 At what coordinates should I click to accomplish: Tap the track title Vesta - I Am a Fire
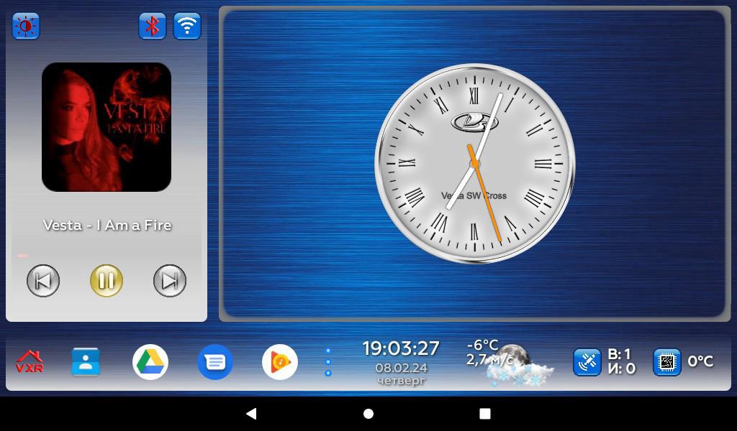107,225
